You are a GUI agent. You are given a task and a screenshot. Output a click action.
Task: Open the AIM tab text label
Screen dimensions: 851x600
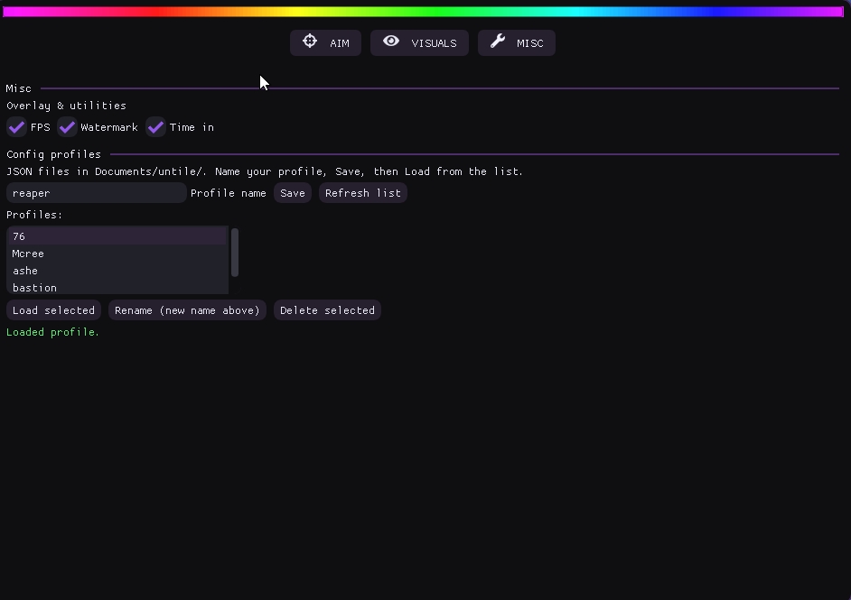(x=340, y=43)
